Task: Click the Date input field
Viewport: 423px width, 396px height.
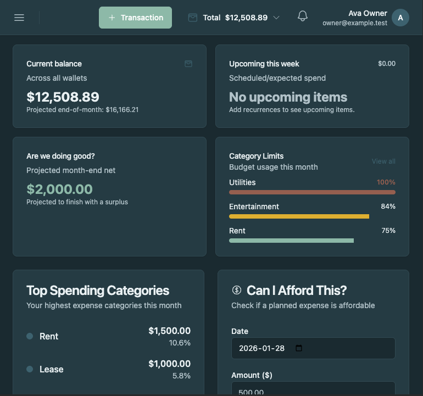Action: [313, 348]
